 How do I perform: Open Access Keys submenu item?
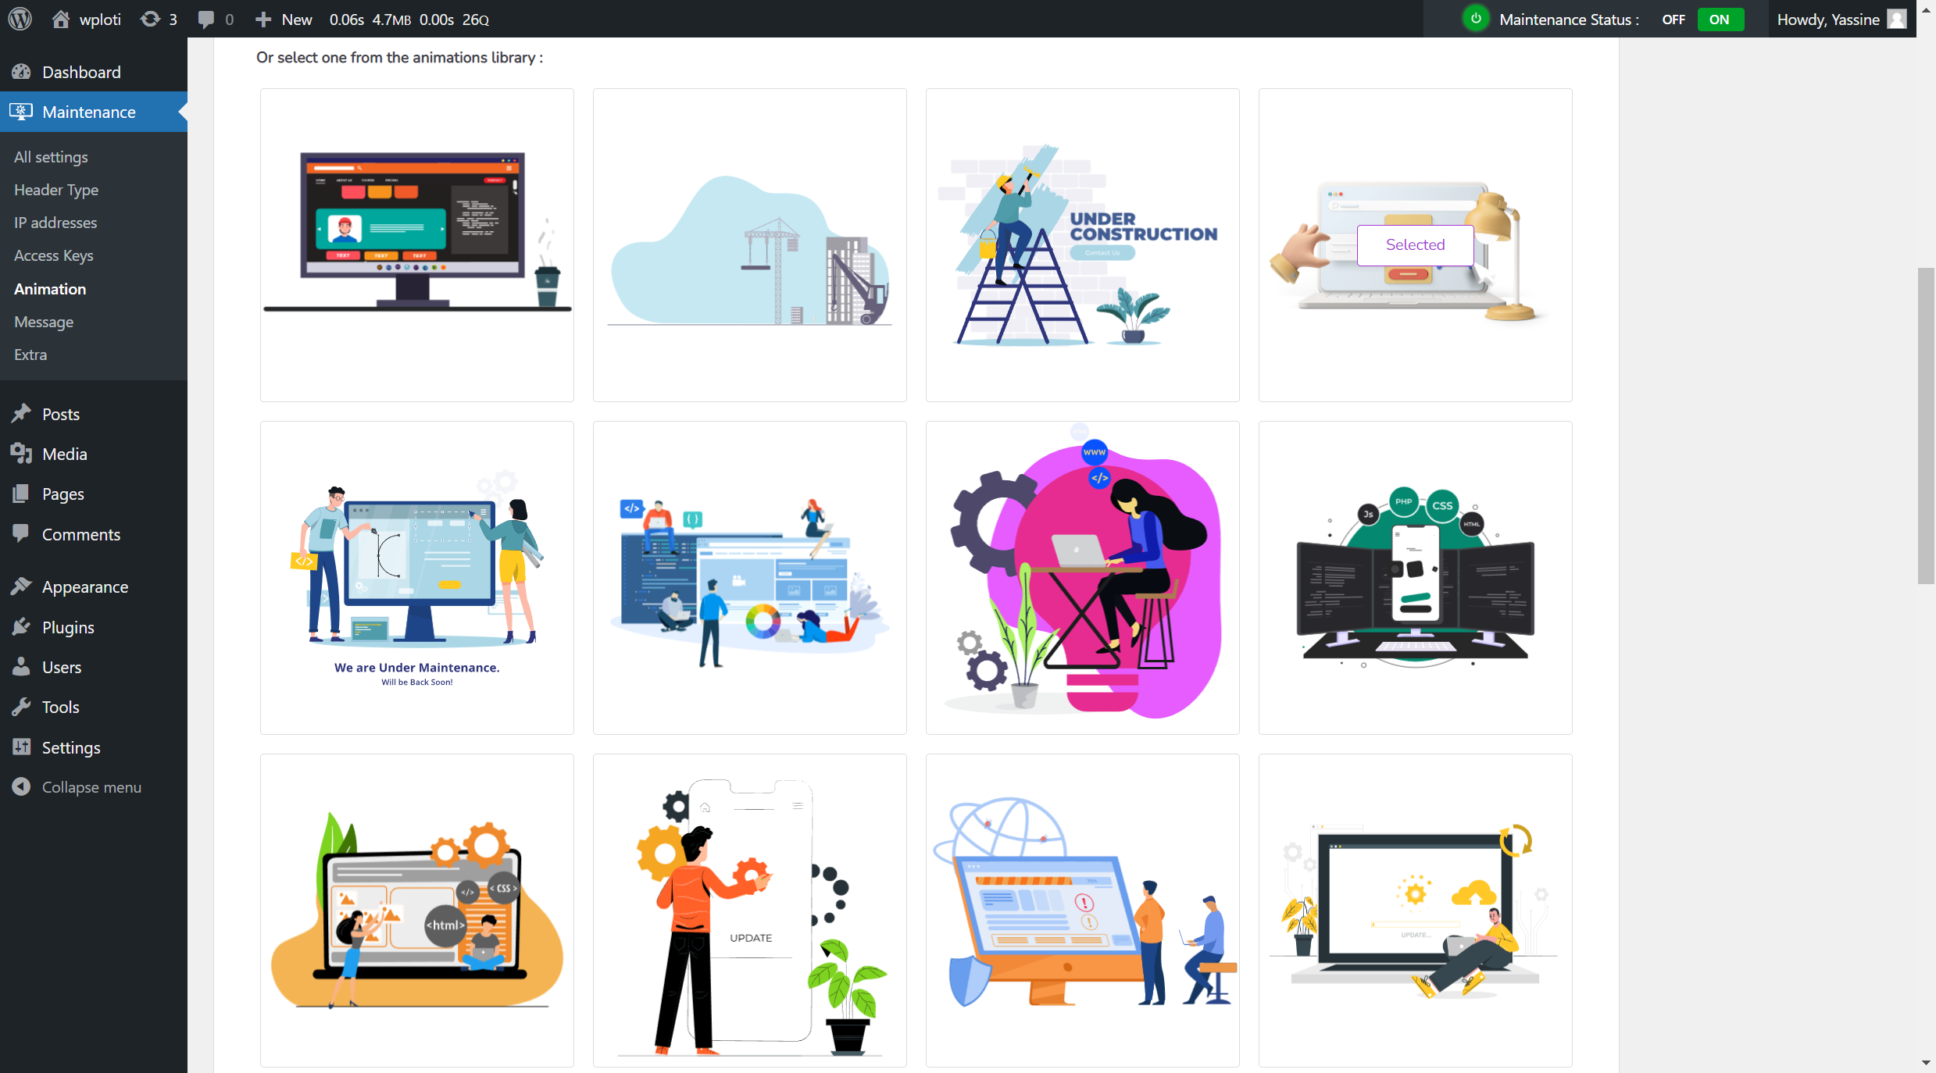(x=53, y=255)
